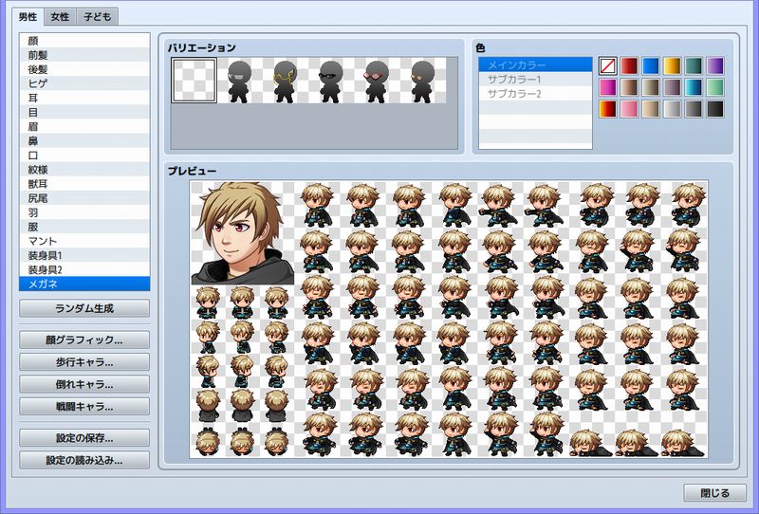Pick 眉 from the parts list

coord(84,126)
